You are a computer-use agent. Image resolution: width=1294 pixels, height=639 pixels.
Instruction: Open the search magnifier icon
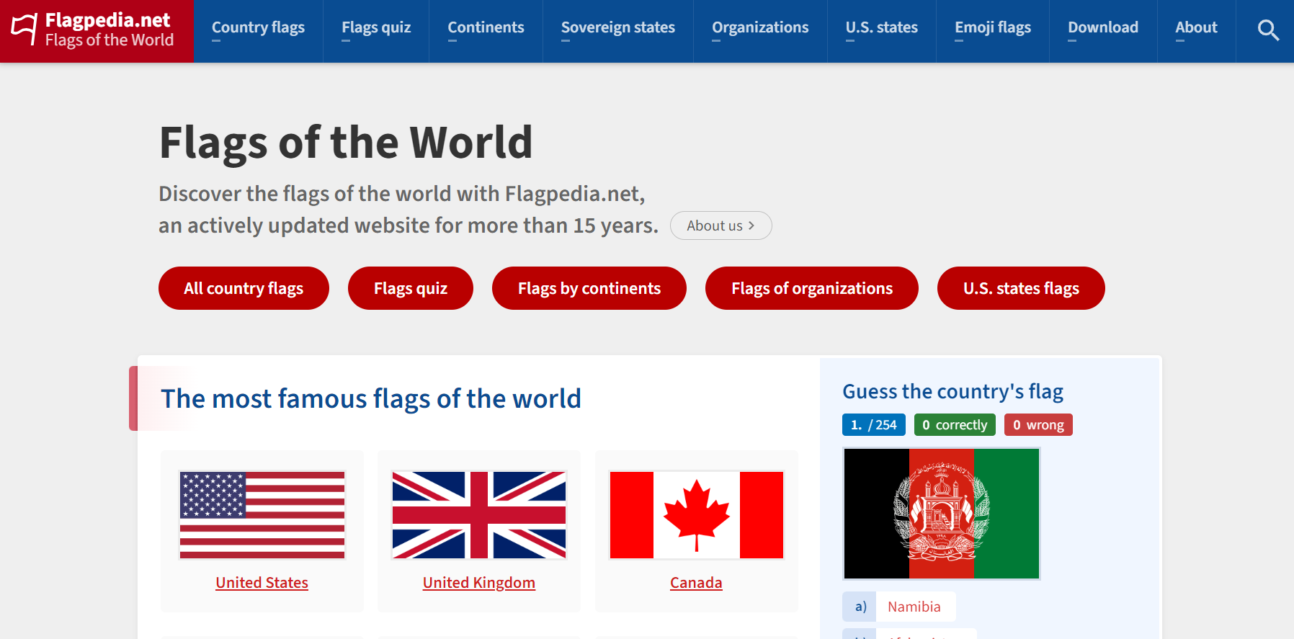tap(1267, 30)
